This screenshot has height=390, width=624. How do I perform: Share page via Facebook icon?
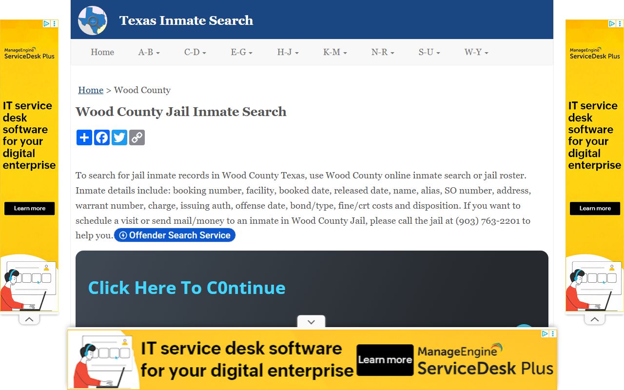(102, 137)
